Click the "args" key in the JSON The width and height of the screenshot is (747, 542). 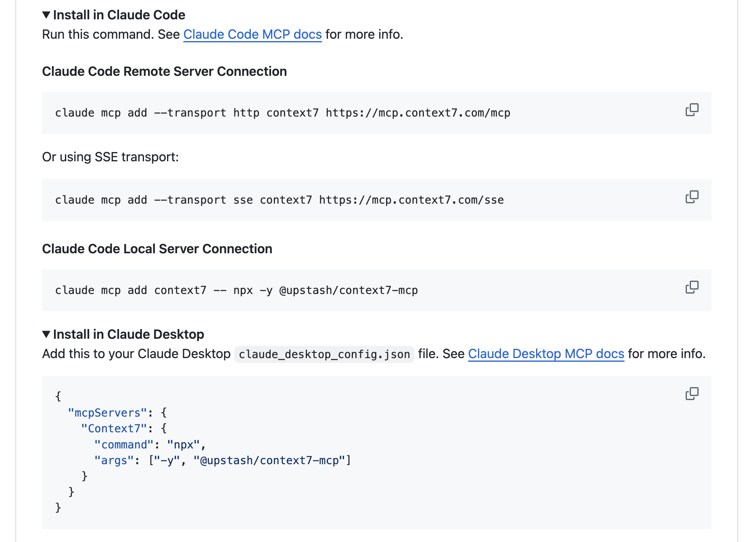(114, 461)
